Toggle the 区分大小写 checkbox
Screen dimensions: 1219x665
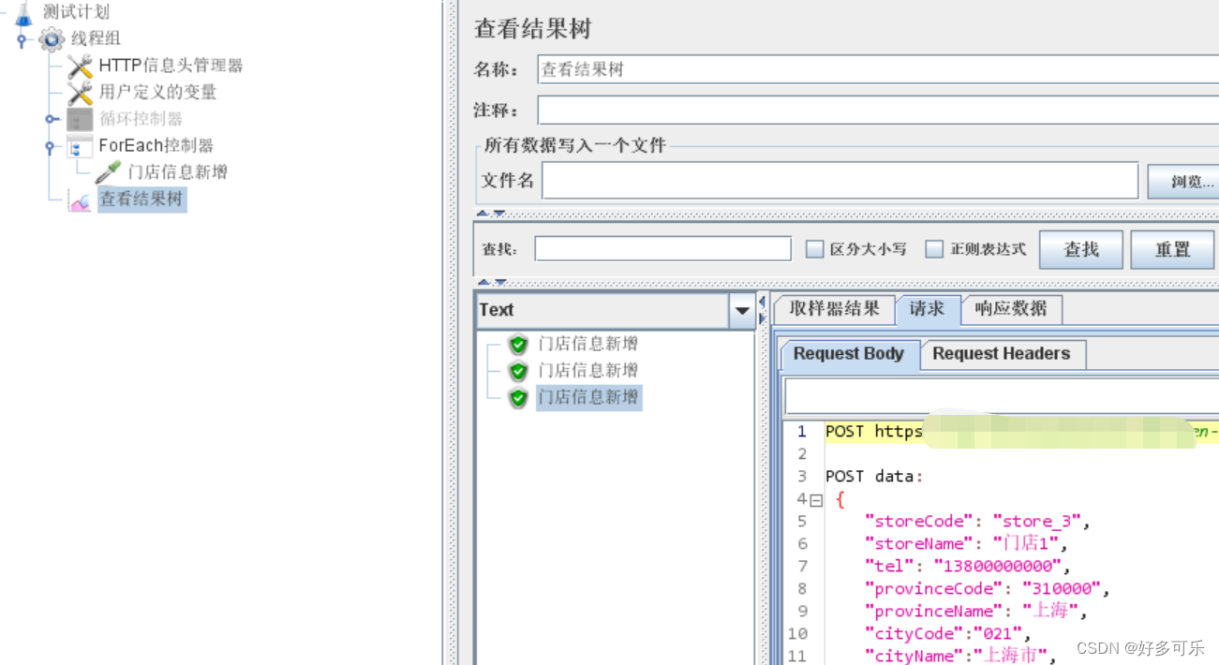814,249
